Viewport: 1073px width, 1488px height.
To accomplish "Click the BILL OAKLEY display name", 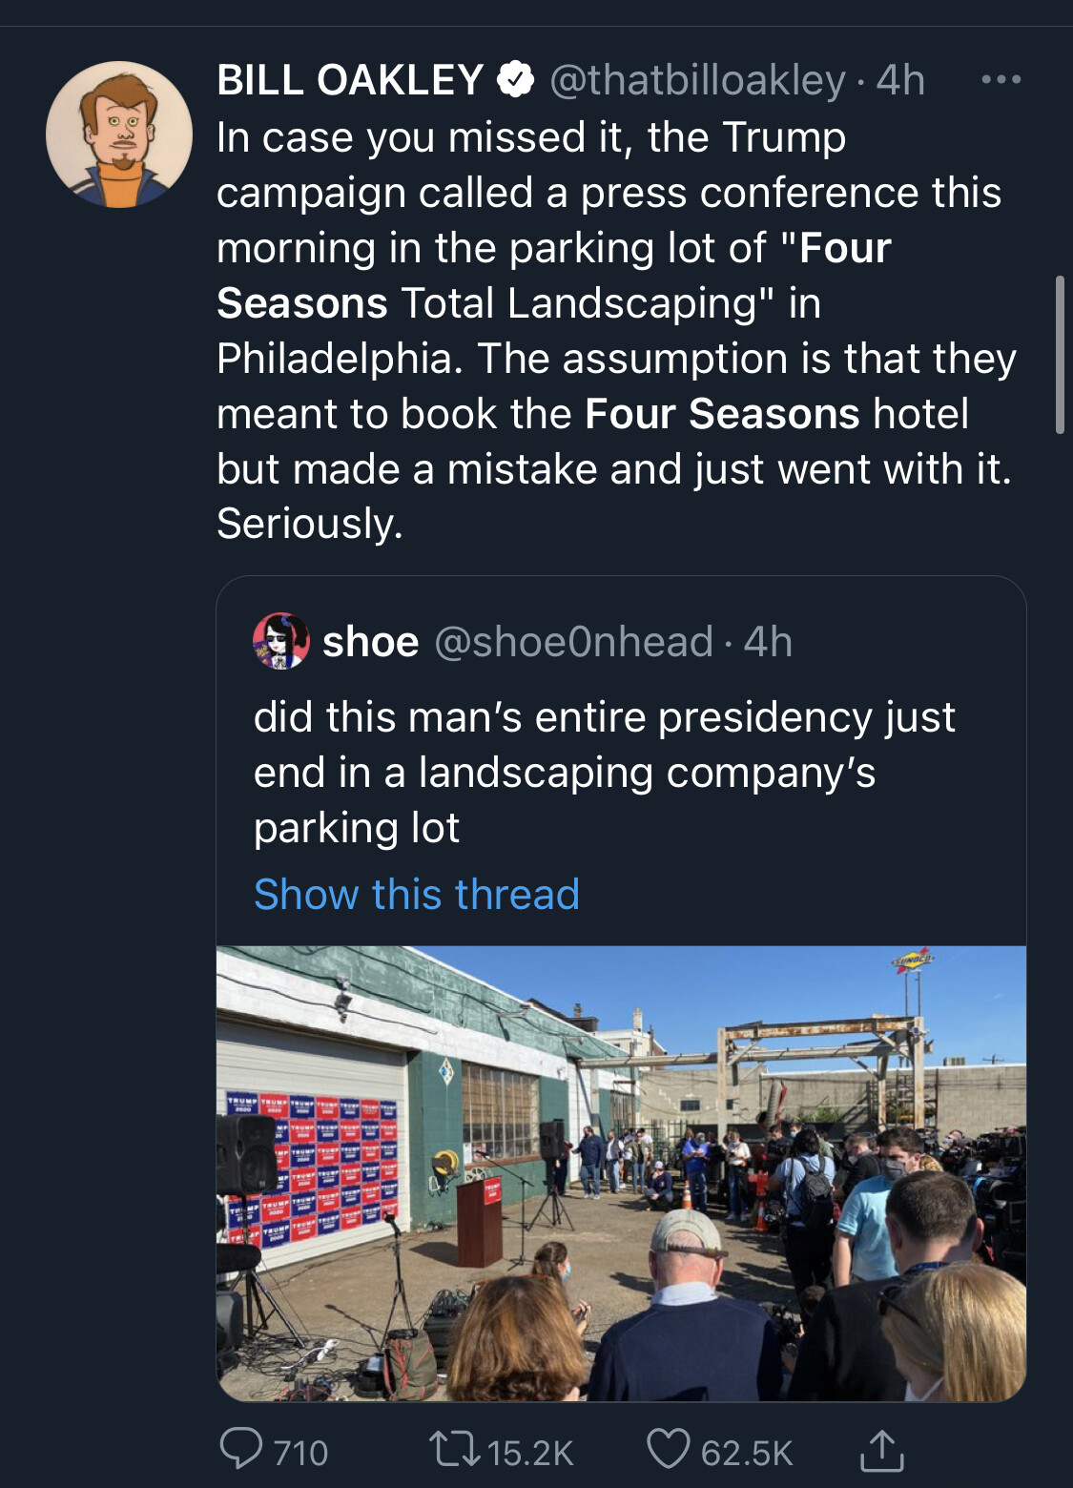I will (350, 80).
